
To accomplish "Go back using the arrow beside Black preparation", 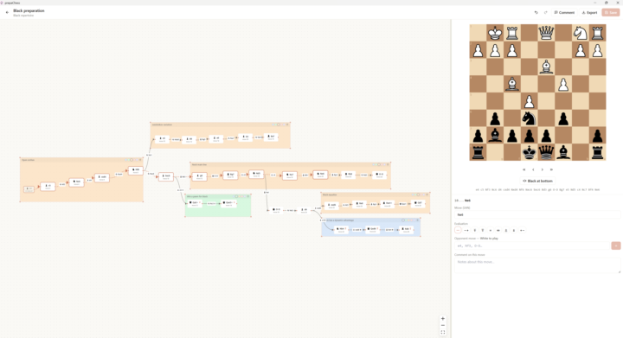I will pos(7,12).
